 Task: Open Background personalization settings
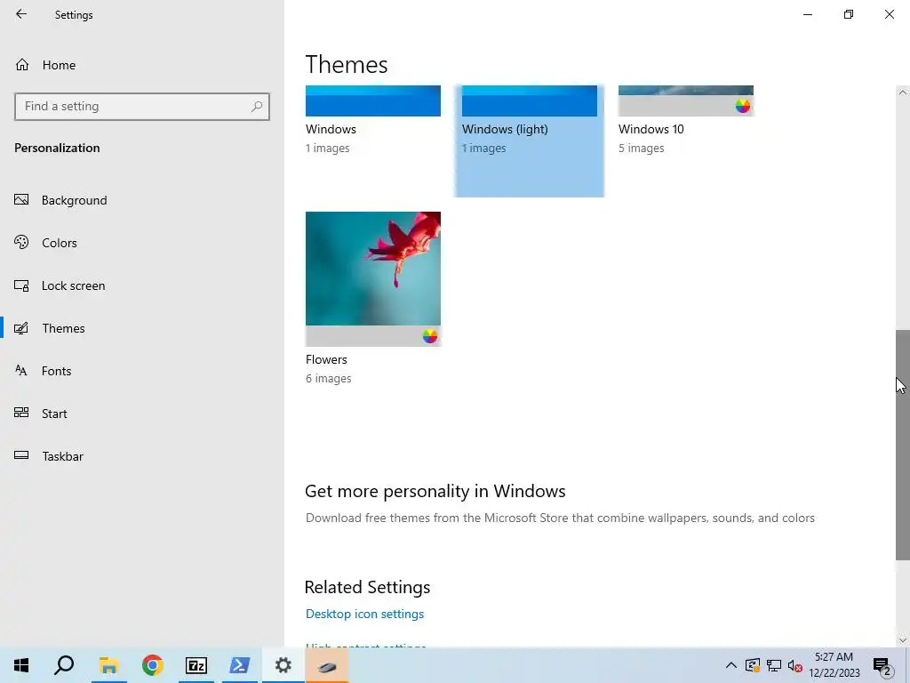coord(142,200)
